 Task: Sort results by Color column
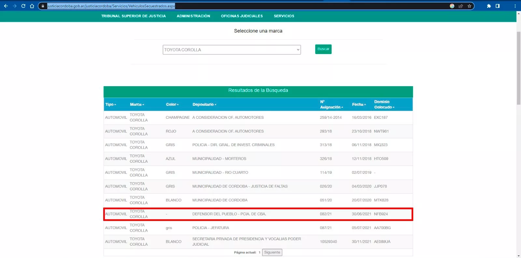click(x=172, y=104)
